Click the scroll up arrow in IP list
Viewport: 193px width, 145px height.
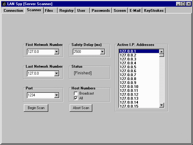point(162,52)
